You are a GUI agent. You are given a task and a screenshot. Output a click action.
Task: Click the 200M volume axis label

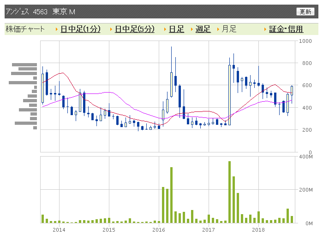pyautogui.click(x=306, y=190)
